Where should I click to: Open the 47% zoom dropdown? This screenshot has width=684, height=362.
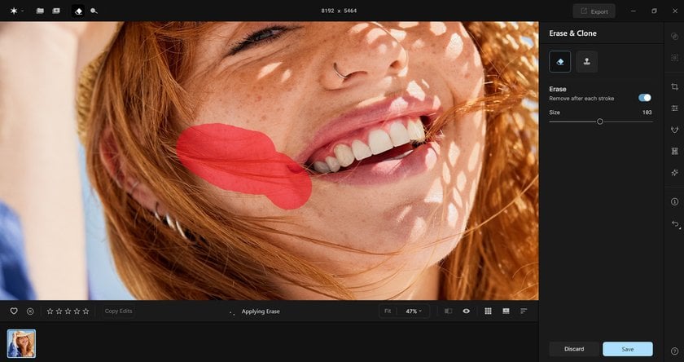point(413,311)
